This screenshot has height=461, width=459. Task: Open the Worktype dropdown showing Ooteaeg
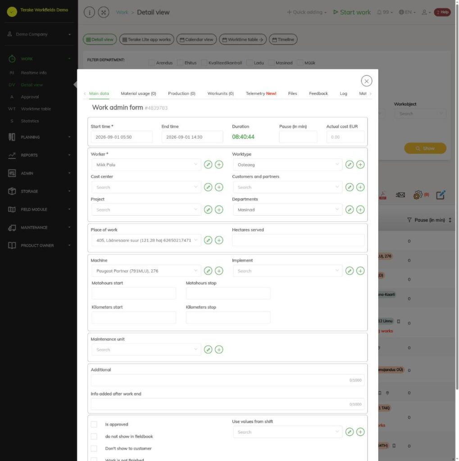[287, 165]
